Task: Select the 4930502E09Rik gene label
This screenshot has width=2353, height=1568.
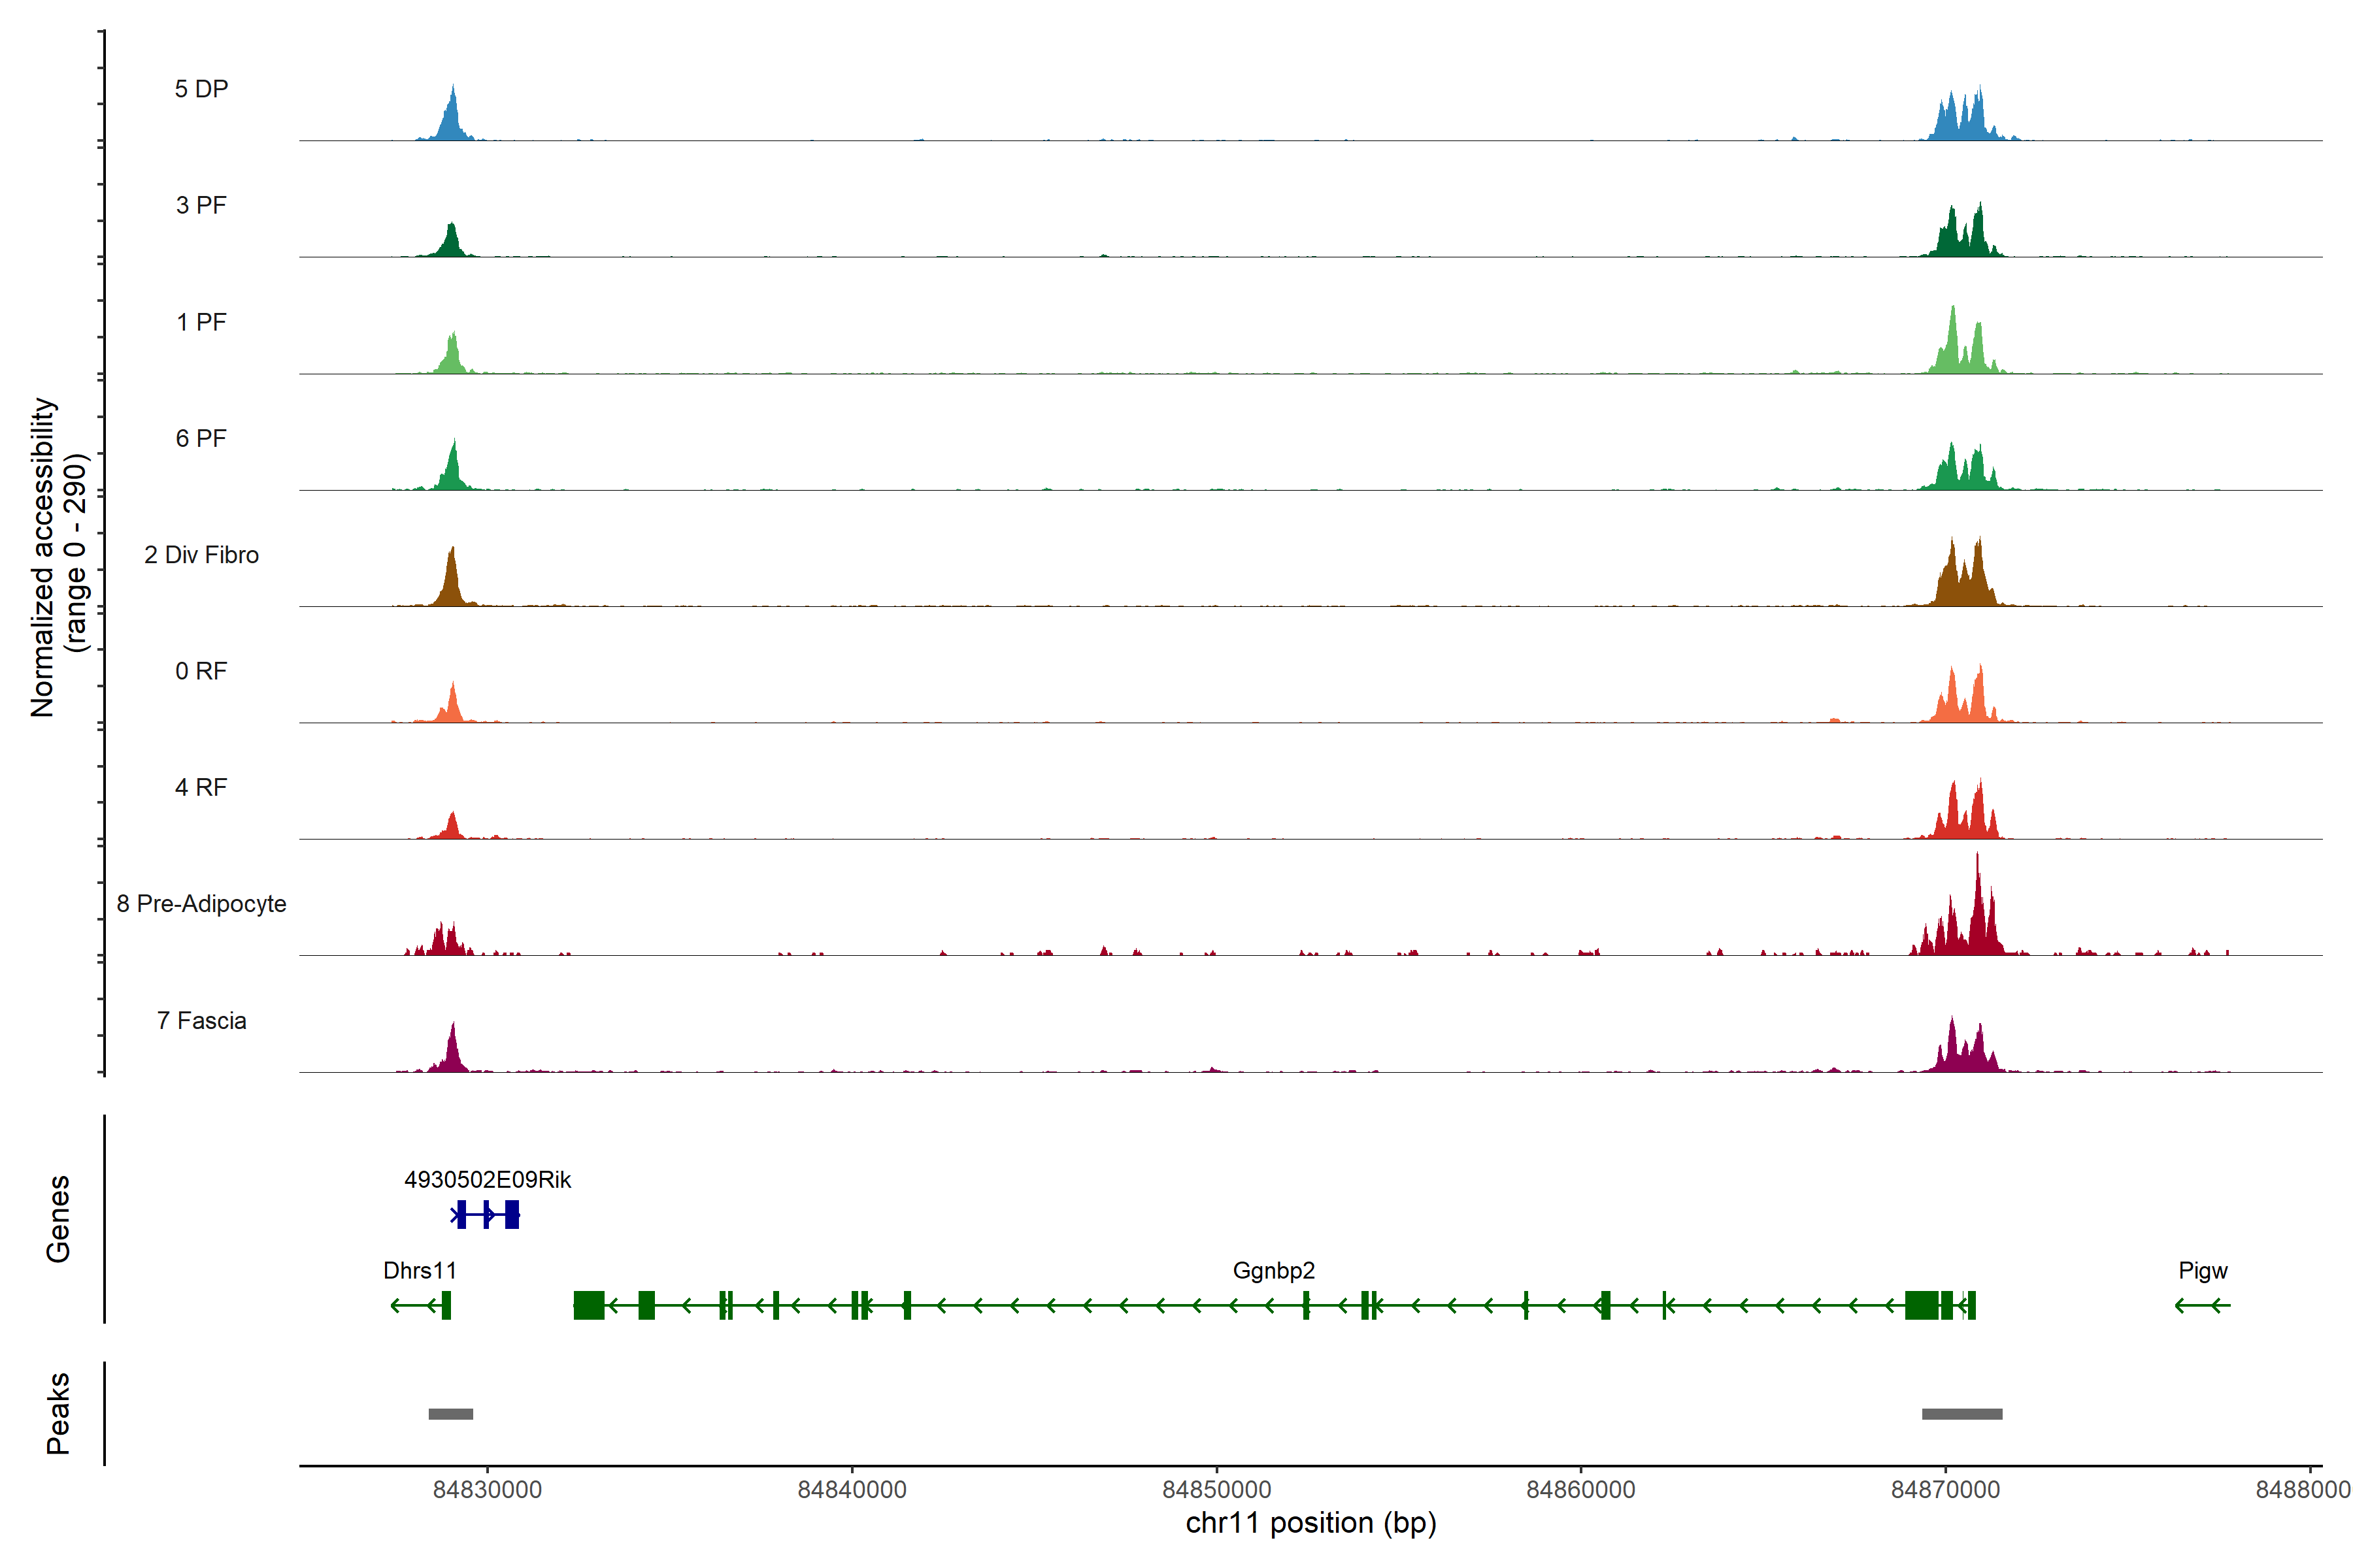Action: tap(487, 1180)
